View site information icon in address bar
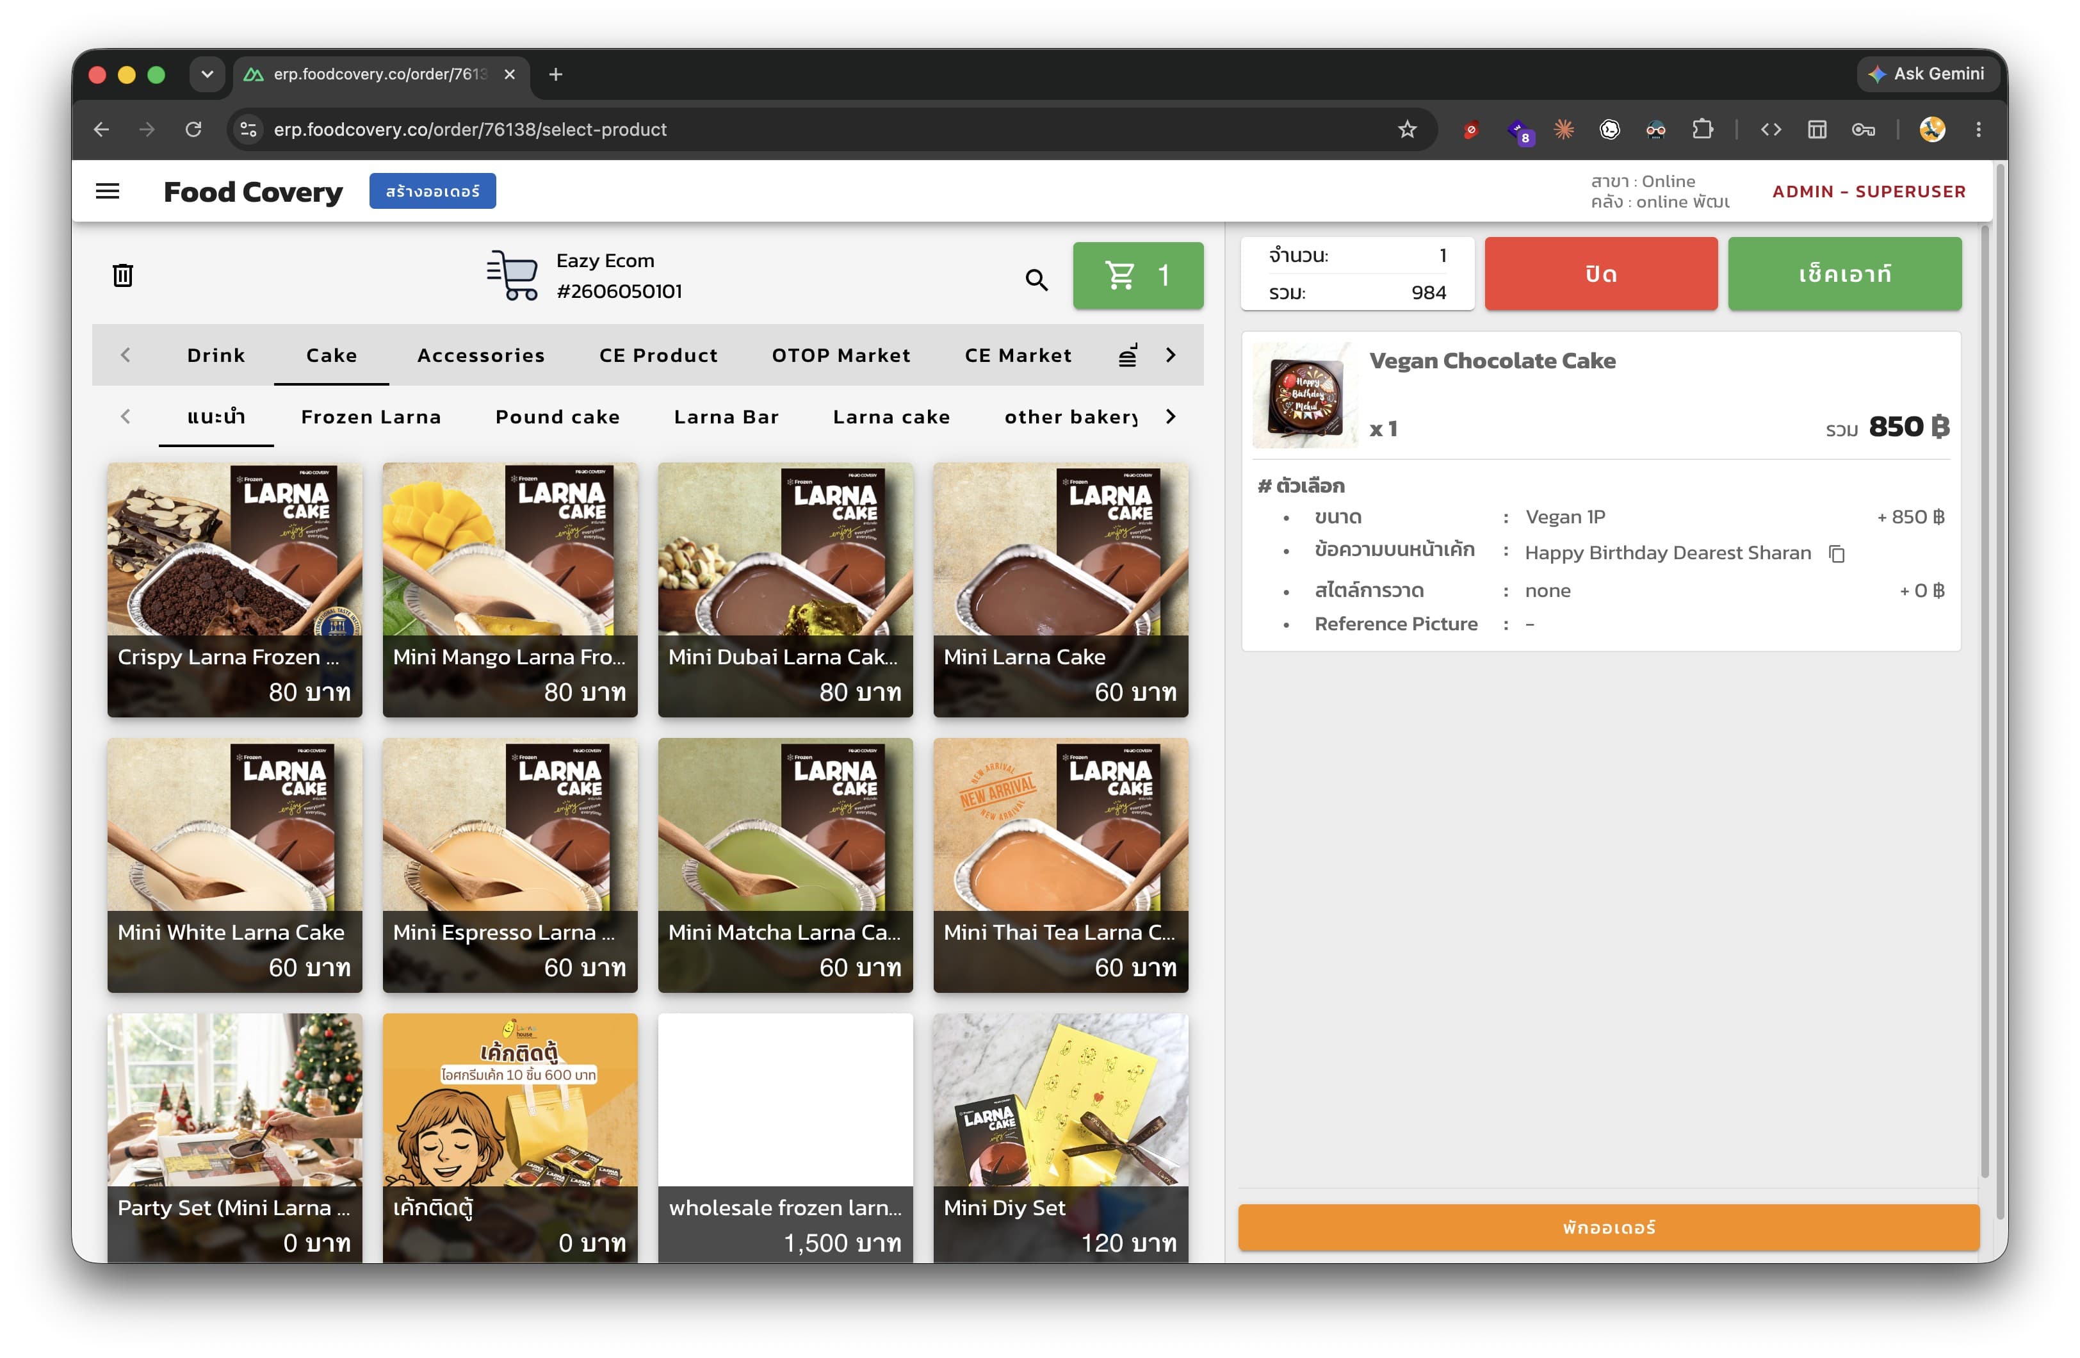Viewport: 2080px width, 1358px height. coord(249,129)
